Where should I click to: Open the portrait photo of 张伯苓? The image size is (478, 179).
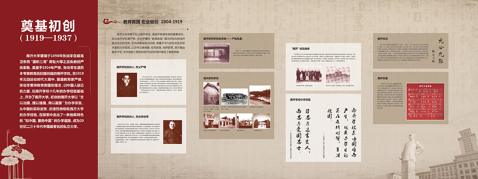point(172,132)
